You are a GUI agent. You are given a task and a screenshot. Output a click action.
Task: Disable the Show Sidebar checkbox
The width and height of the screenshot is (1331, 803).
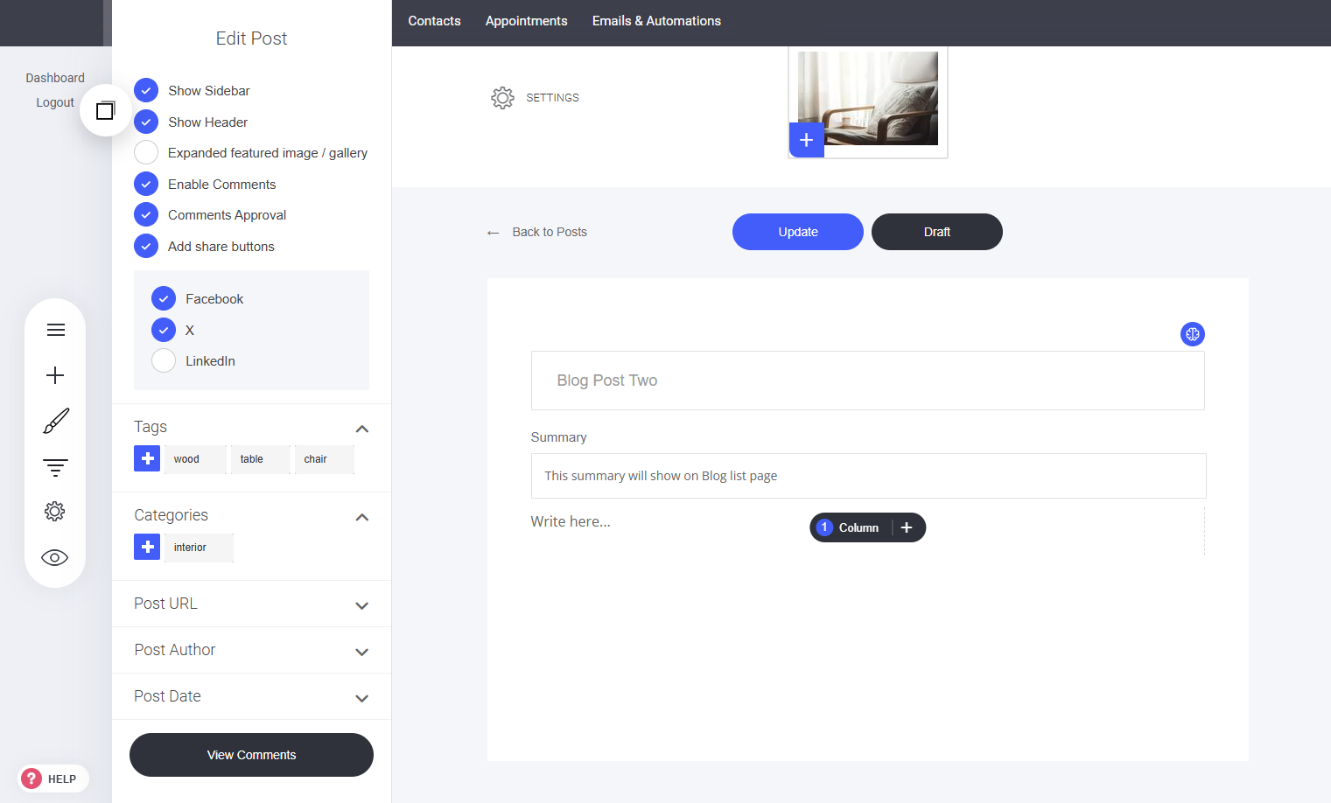pos(146,91)
